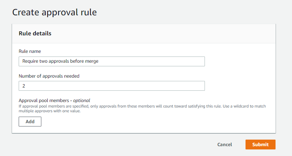The image size is (292, 156).
Task: Click the 'Number of approvals needed' label
Action: (49, 76)
